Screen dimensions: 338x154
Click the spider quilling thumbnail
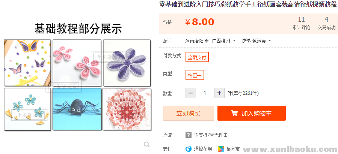pos(77,109)
